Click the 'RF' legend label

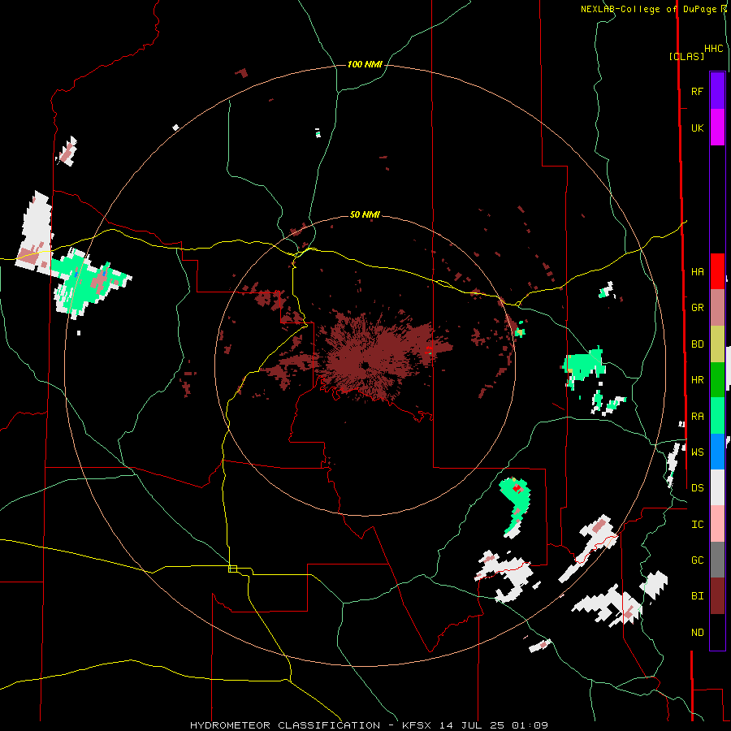(697, 91)
